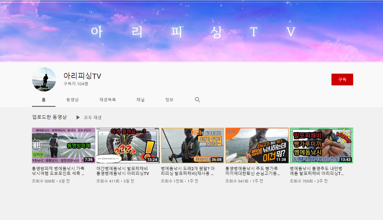Click the 아리피싱TV channel avatar
Screen dimensions: 383x220
[x=44, y=79]
